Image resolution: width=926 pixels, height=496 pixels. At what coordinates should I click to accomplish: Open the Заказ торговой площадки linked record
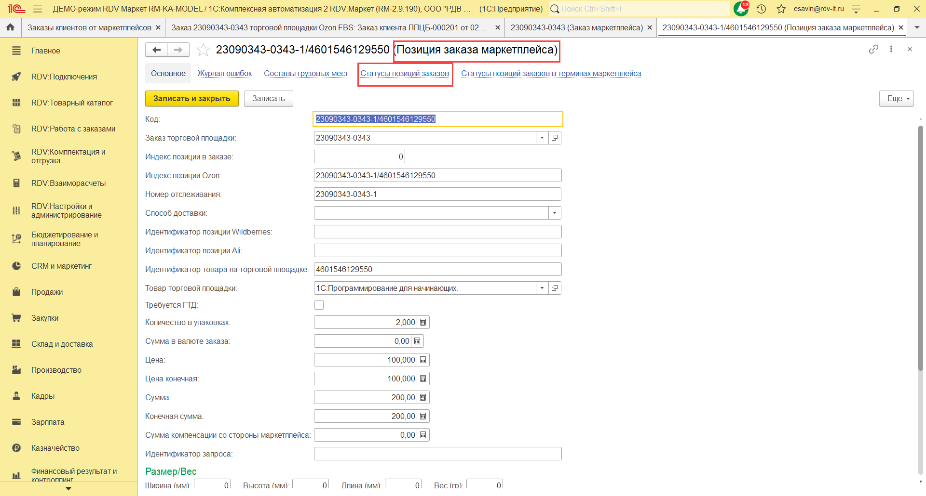click(555, 138)
